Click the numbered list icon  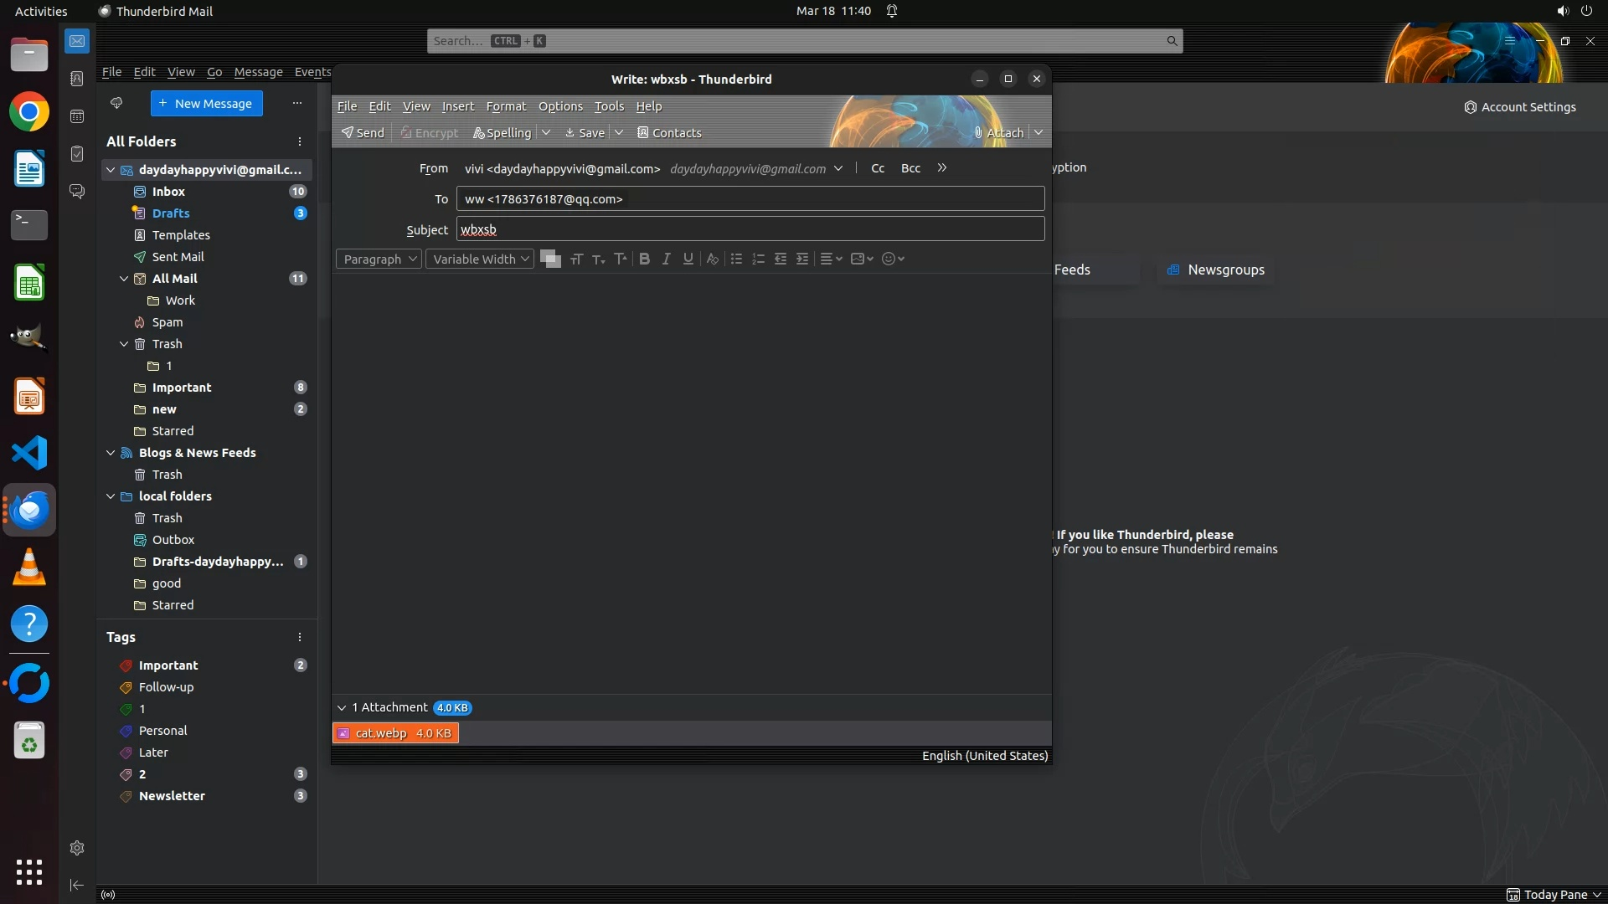[758, 259]
